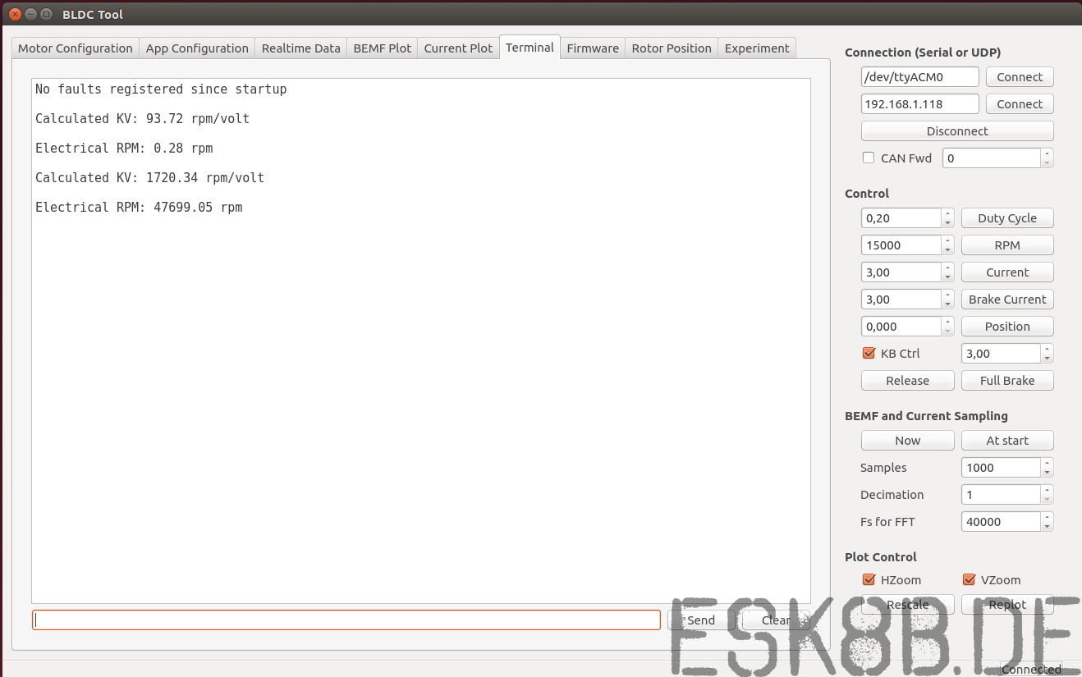
Task: Uncheck the VZoom option
Action: 970,579
